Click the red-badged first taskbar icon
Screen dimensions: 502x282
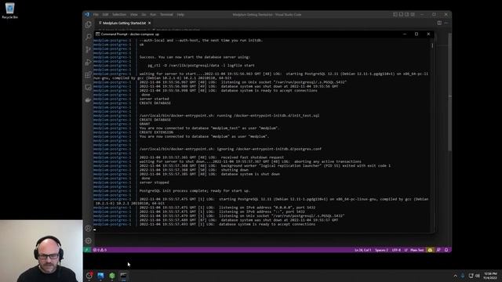click(89, 276)
